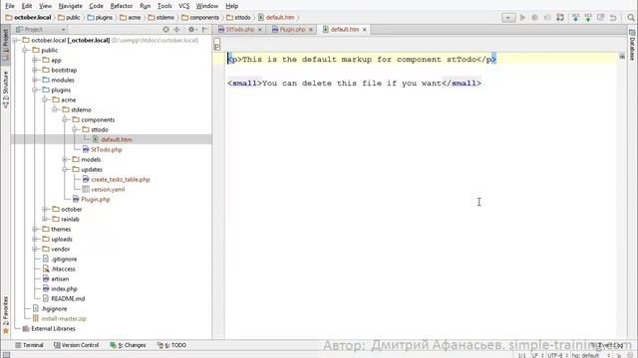Select Plugin.php file in the tree
Image resolution: width=638 pixels, height=358 pixels.
point(96,199)
